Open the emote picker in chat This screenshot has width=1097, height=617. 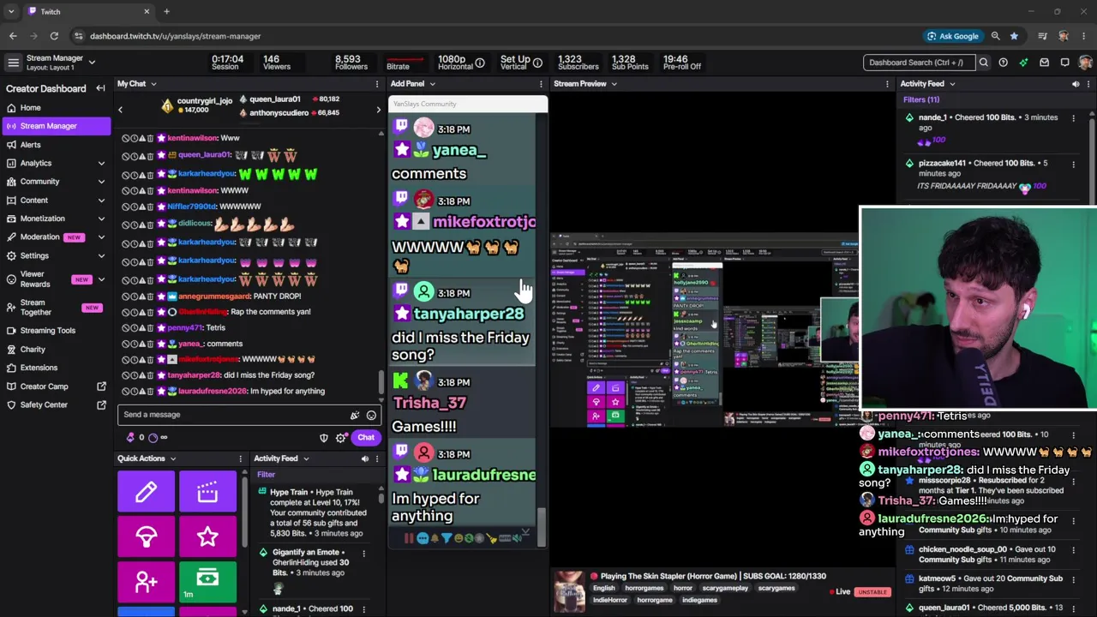tap(371, 415)
